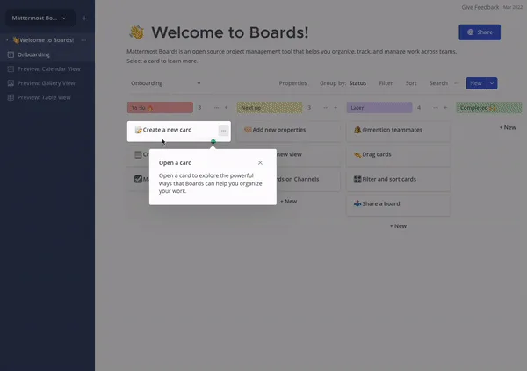Viewport: 527px width, 371px height.
Task: Open the Mattermost Boards workspace switcher
Action: point(40,18)
